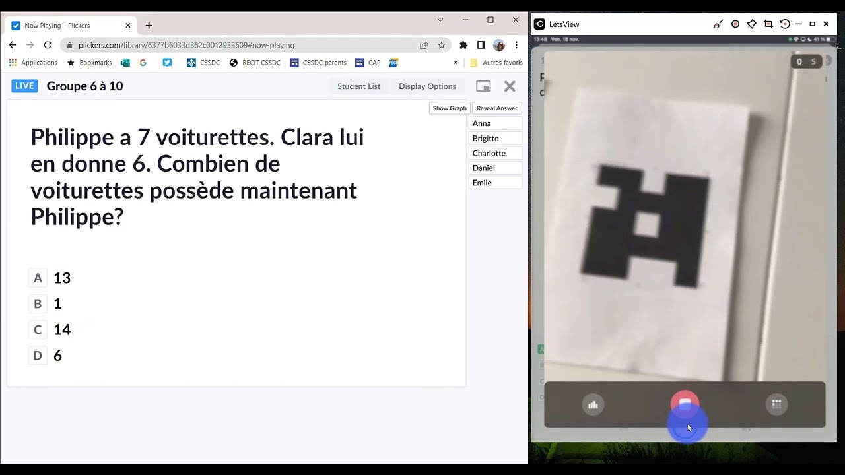Open the grid icon in mirrored app

point(776,404)
